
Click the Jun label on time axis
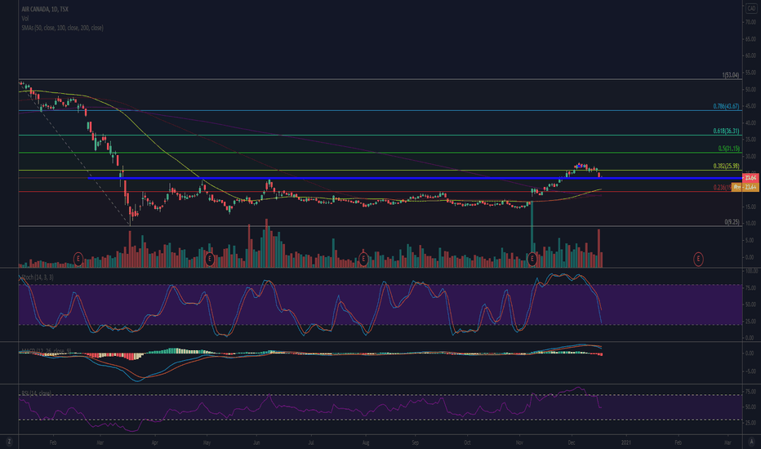pos(256,442)
